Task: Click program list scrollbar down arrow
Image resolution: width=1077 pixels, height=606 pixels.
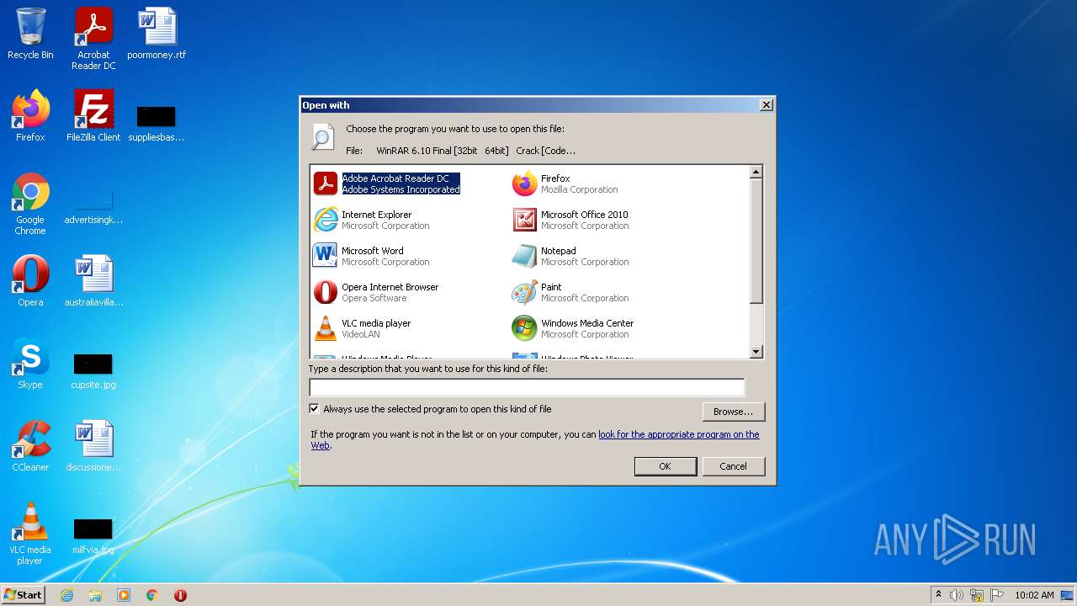Action: click(x=756, y=352)
